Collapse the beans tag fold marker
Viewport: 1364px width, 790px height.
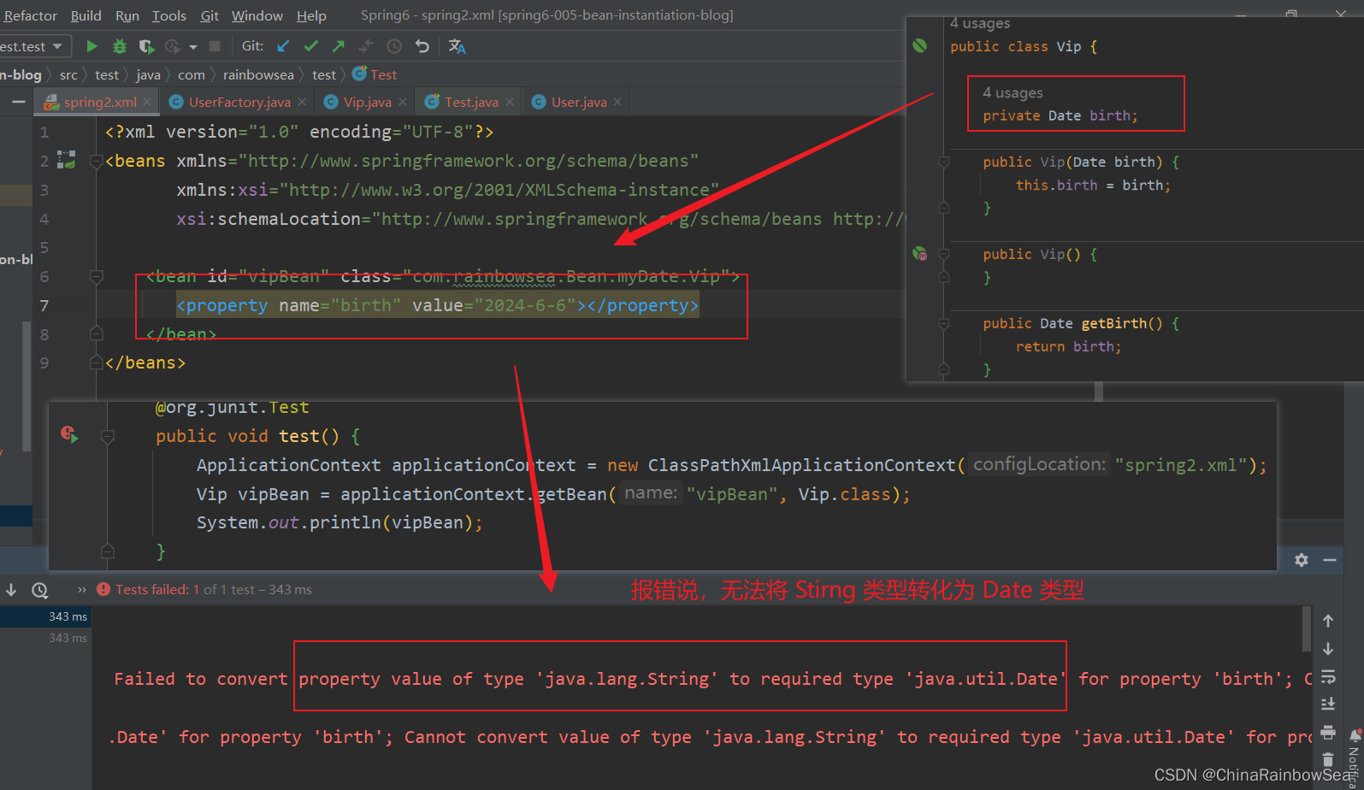[x=96, y=162]
